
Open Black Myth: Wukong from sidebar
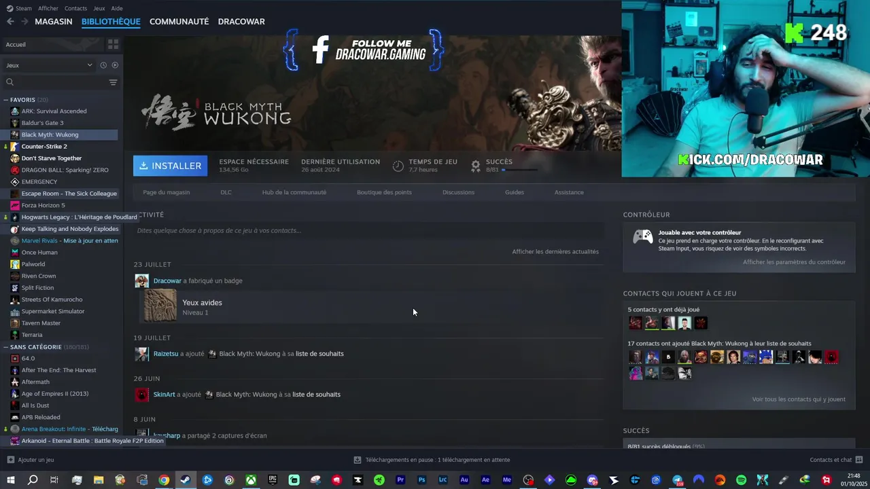point(60,134)
